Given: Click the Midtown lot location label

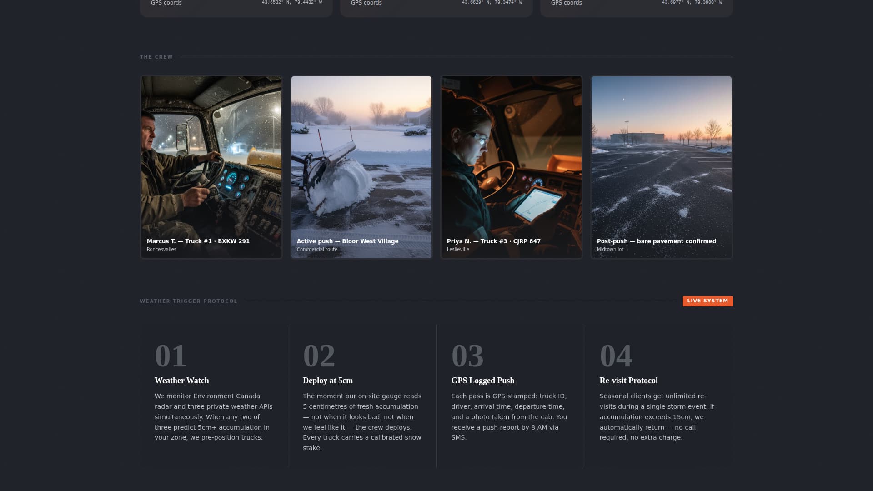Looking at the screenshot, I should [x=610, y=249].
